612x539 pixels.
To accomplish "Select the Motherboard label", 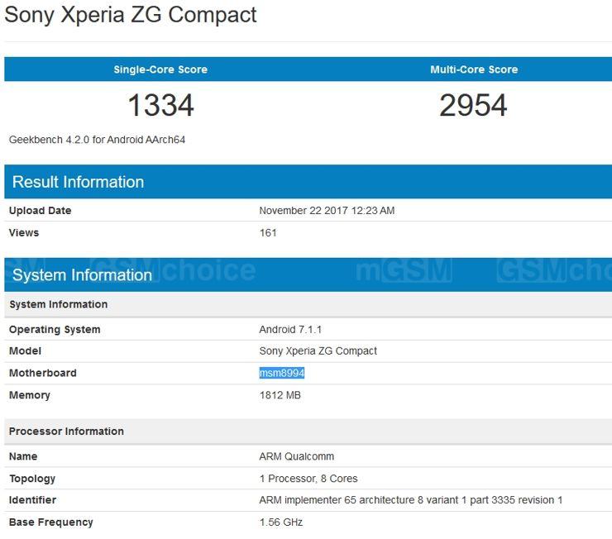I will (x=42, y=373).
